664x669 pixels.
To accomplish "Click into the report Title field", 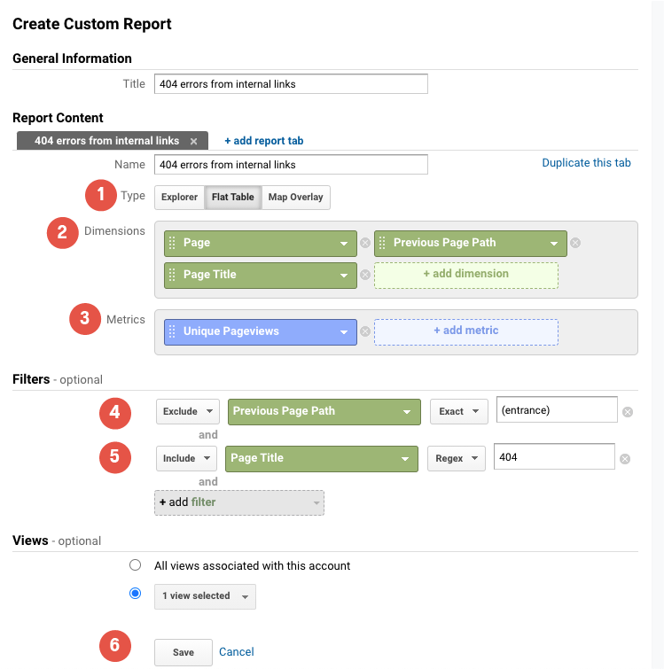I will [x=291, y=84].
